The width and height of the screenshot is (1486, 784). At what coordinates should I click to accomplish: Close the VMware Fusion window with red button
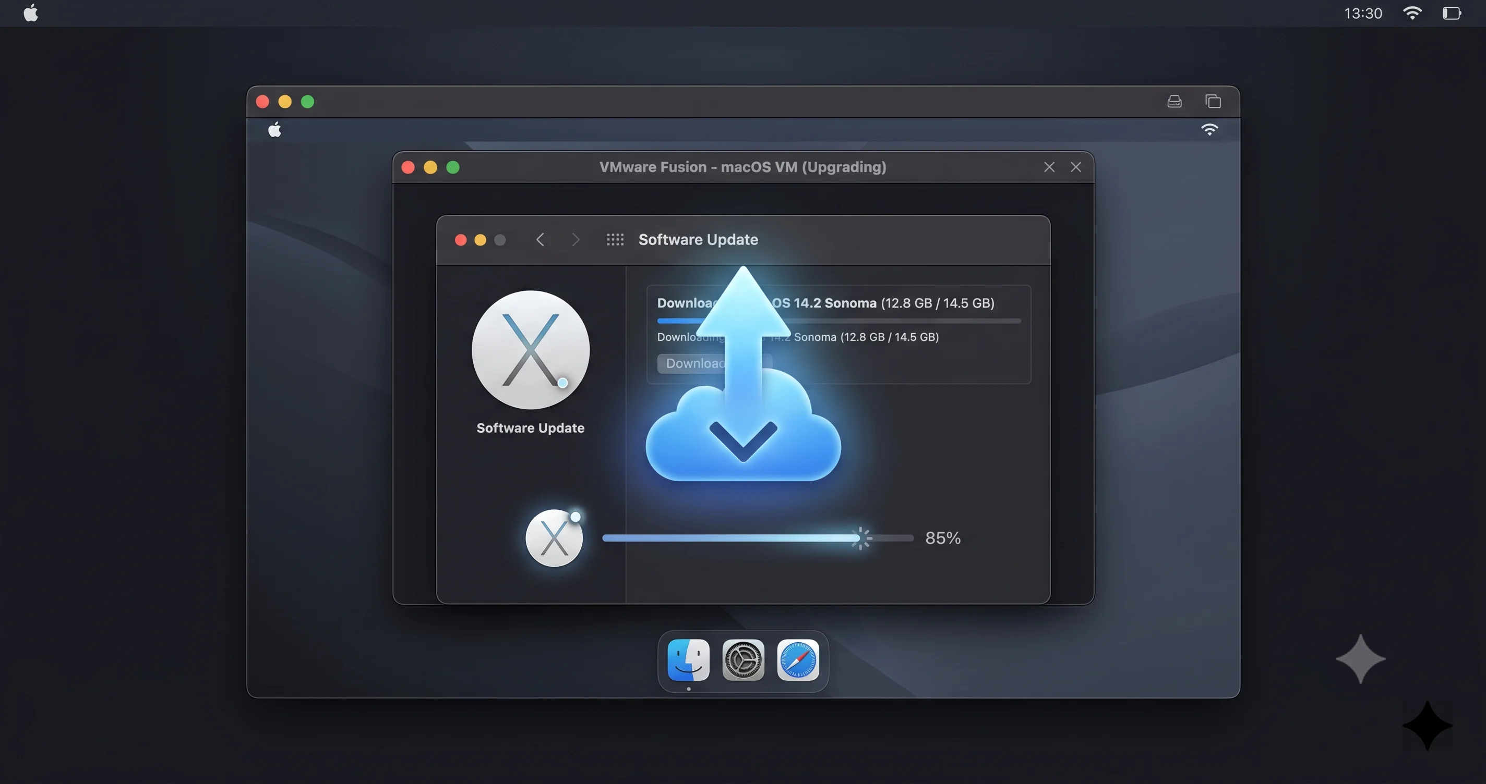pyautogui.click(x=408, y=167)
